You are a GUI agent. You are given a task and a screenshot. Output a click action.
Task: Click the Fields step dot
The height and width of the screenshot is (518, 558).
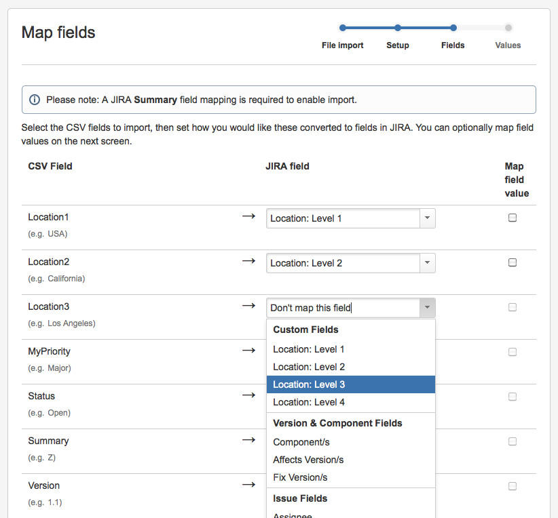(453, 28)
